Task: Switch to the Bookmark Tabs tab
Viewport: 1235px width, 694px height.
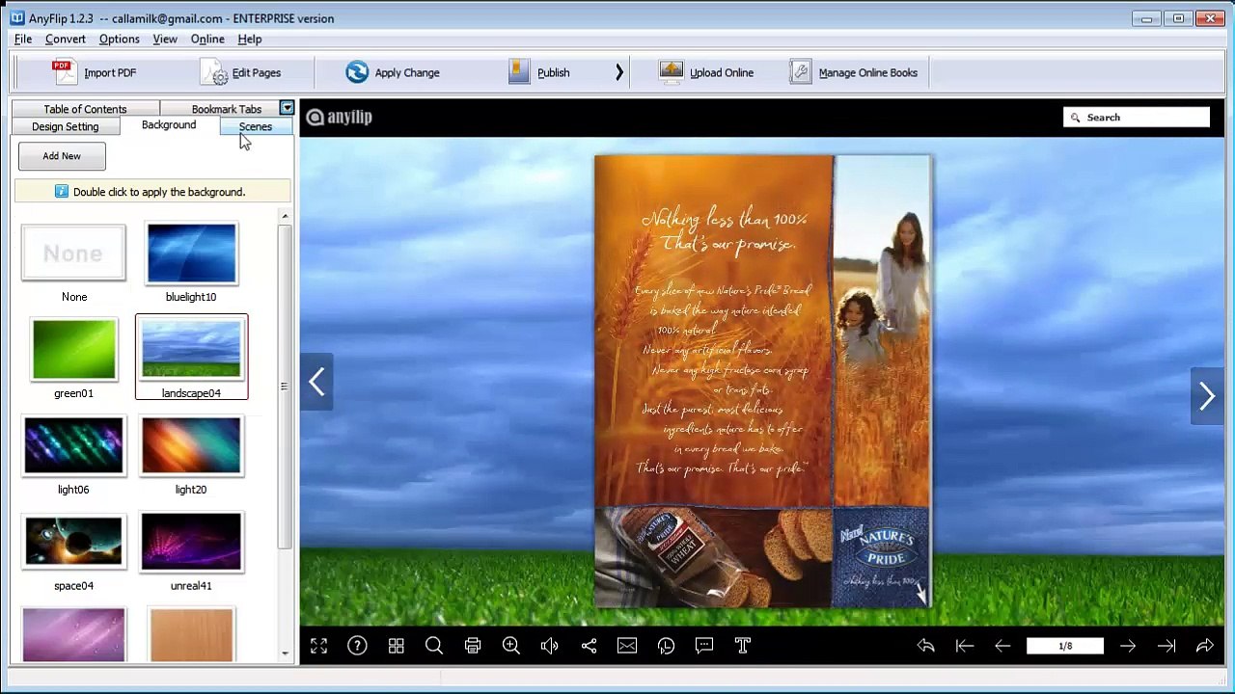Action: click(226, 109)
